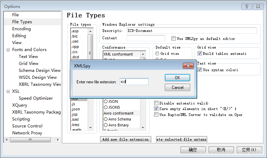
Task: Cancel the new file extension dialog
Action: (177, 88)
